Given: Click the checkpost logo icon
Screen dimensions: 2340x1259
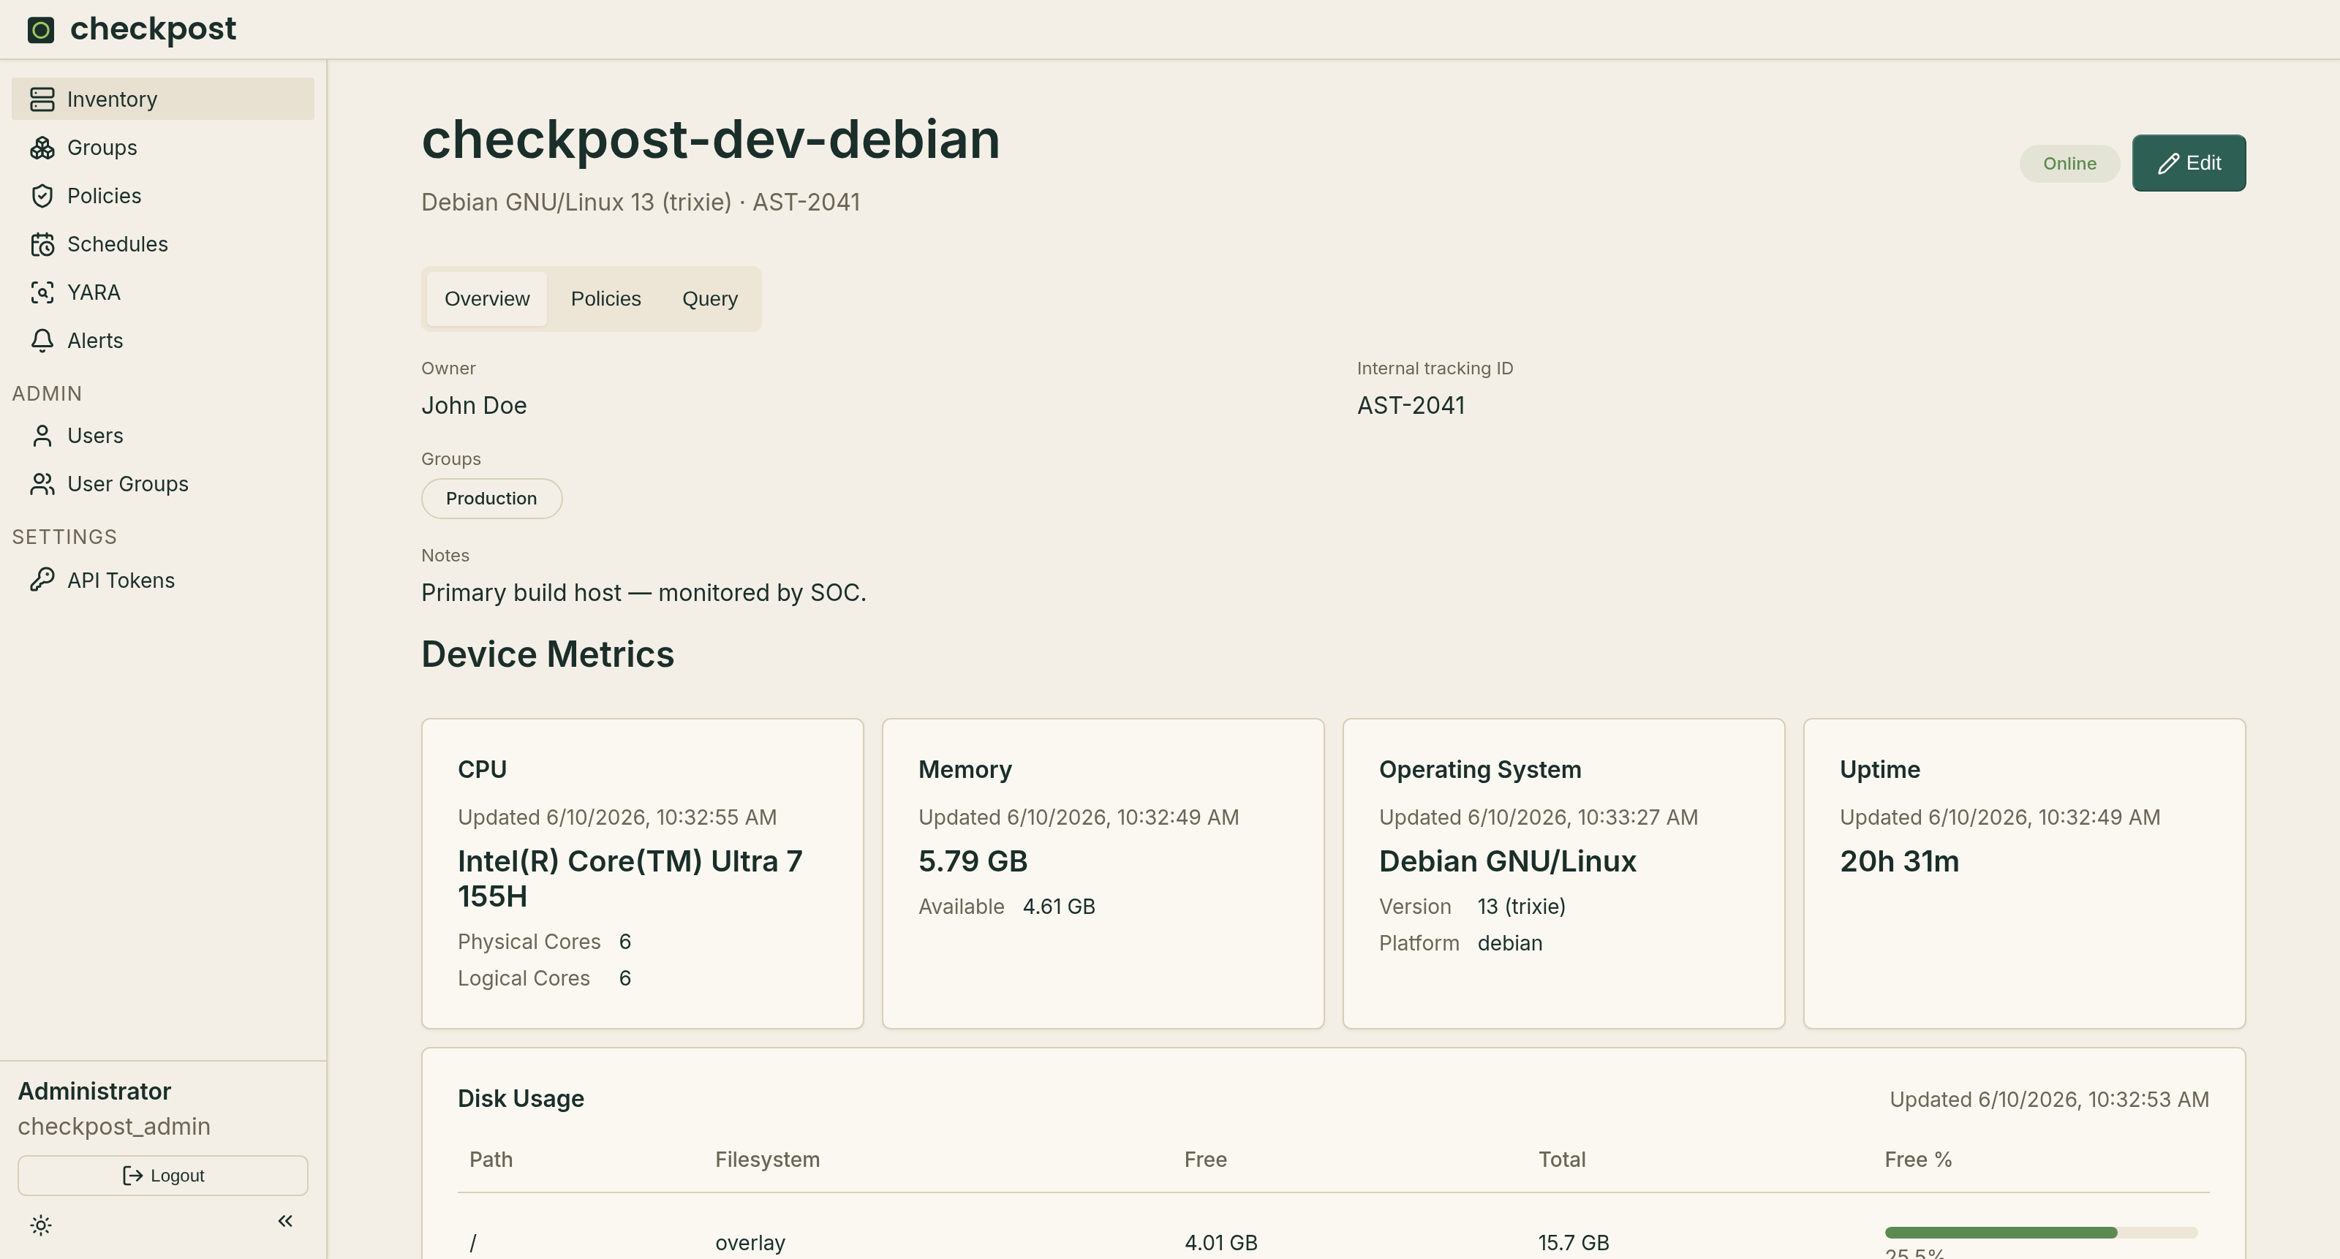Looking at the screenshot, I should [41, 30].
